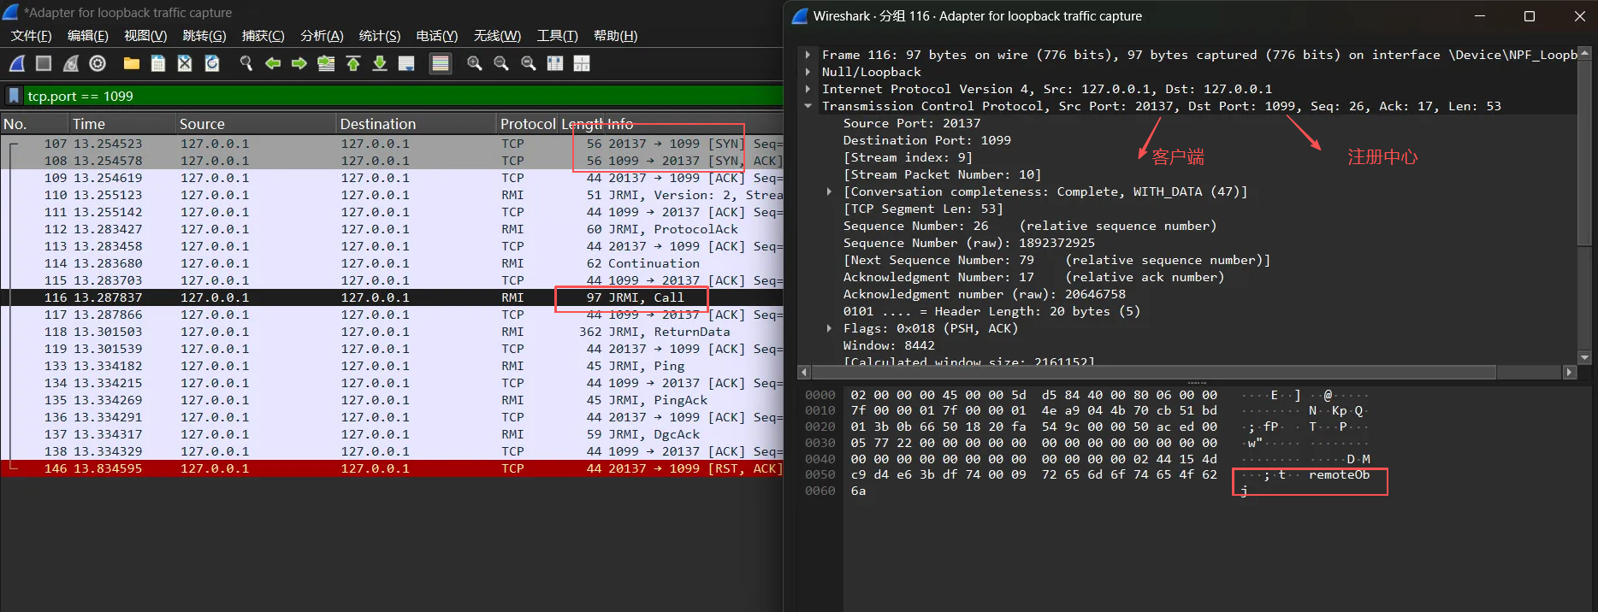Open the 统计(S) menu
The height and width of the screenshot is (612, 1598).
coord(379,36)
